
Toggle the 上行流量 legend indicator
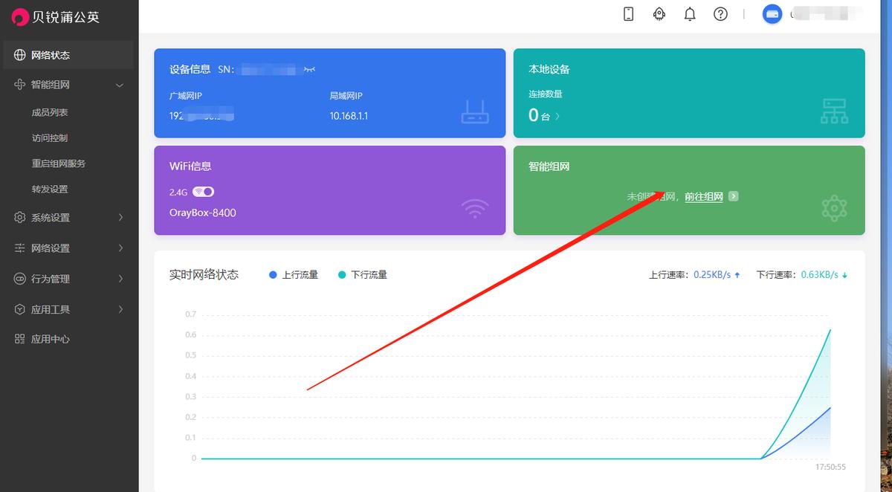pos(273,274)
